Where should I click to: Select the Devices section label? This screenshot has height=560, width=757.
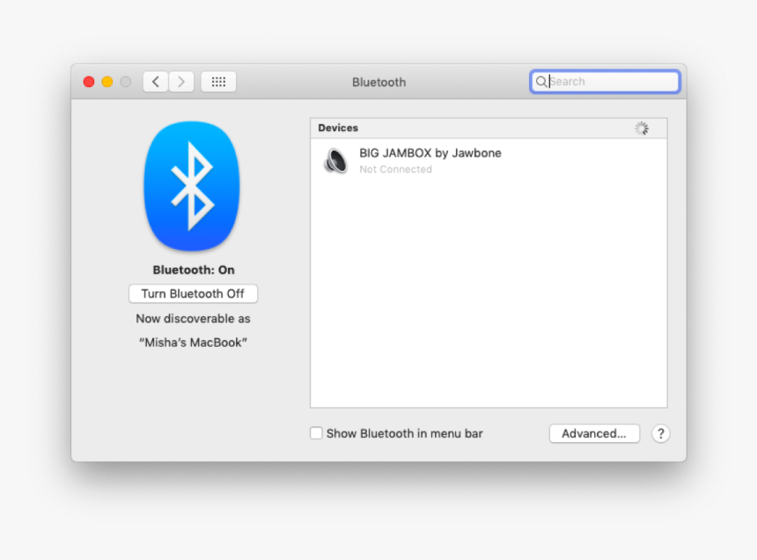click(x=338, y=128)
